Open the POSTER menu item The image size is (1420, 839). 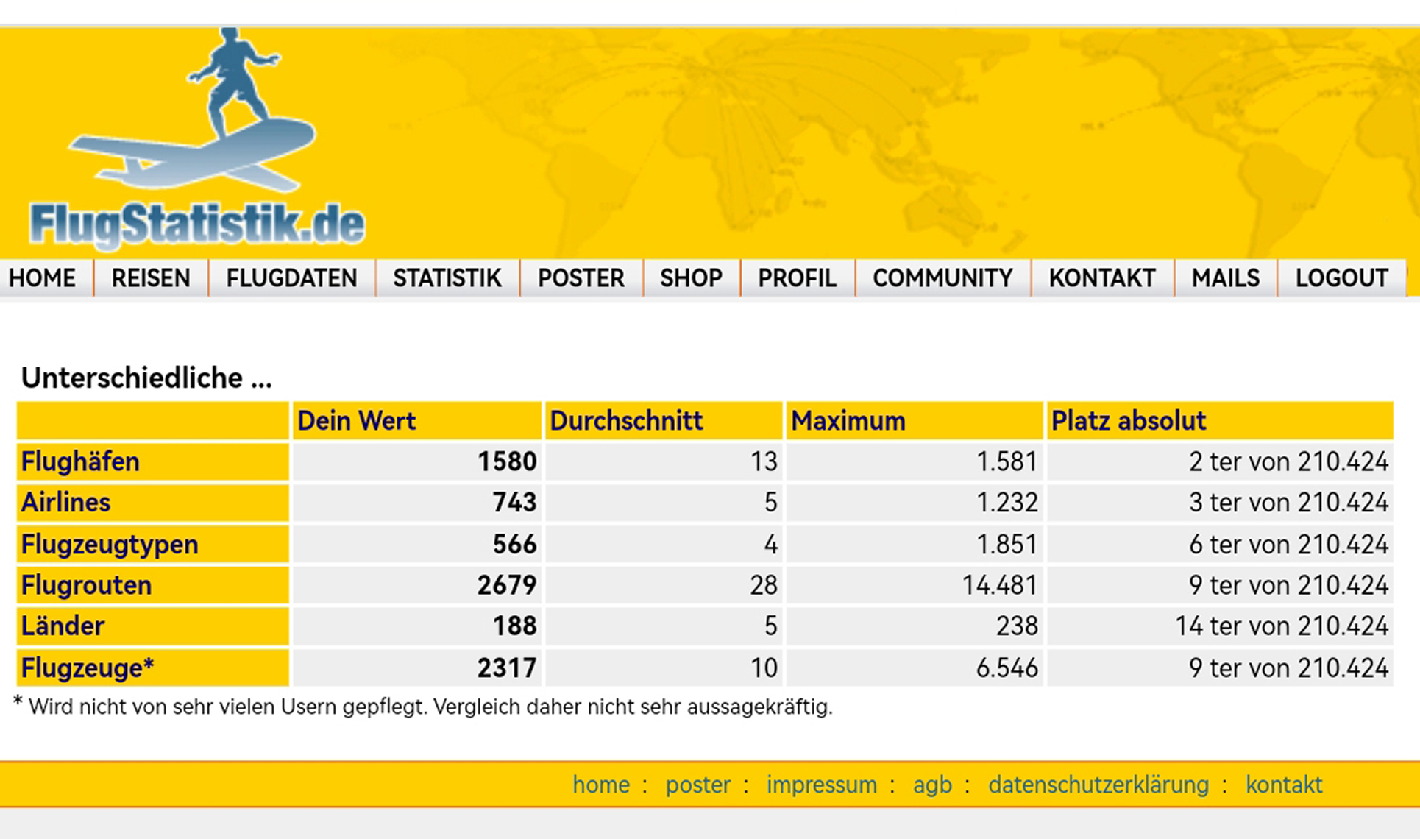[x=581, y=278]
